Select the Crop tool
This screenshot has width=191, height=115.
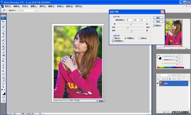[3, 34]
